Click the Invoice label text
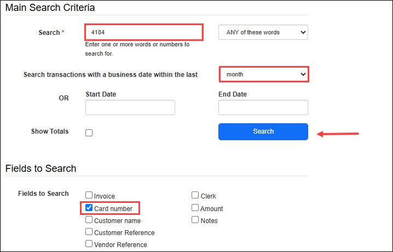Screen dimensions: 393x252 coord(105,196)
